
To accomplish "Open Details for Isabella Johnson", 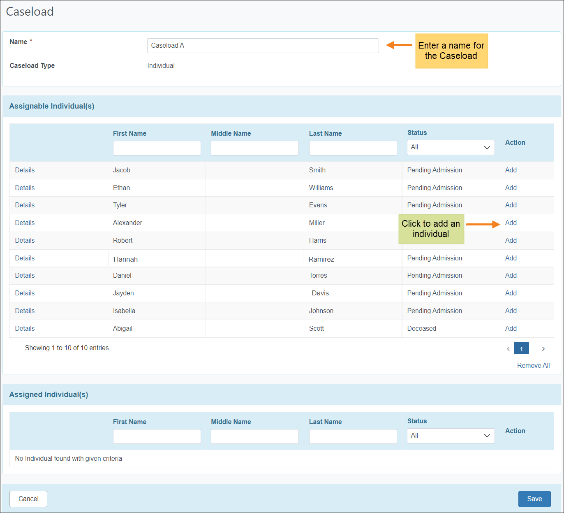I will coord(25,311).
